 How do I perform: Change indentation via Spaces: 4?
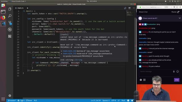point(106,101)
